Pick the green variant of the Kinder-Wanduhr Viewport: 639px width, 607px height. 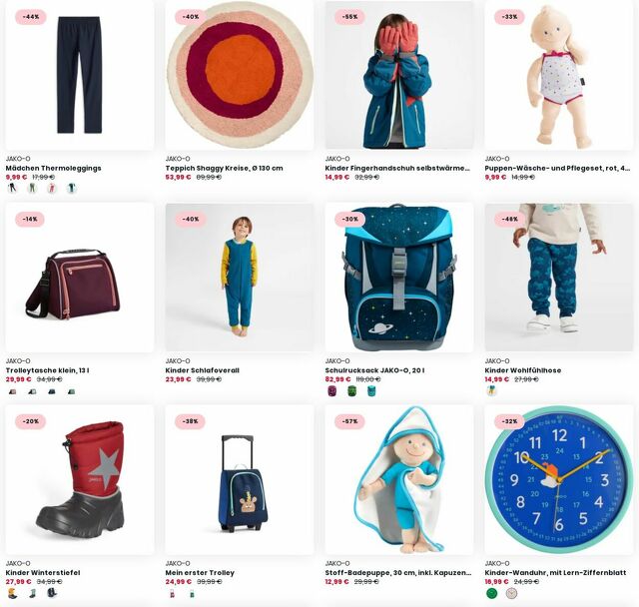492,593
